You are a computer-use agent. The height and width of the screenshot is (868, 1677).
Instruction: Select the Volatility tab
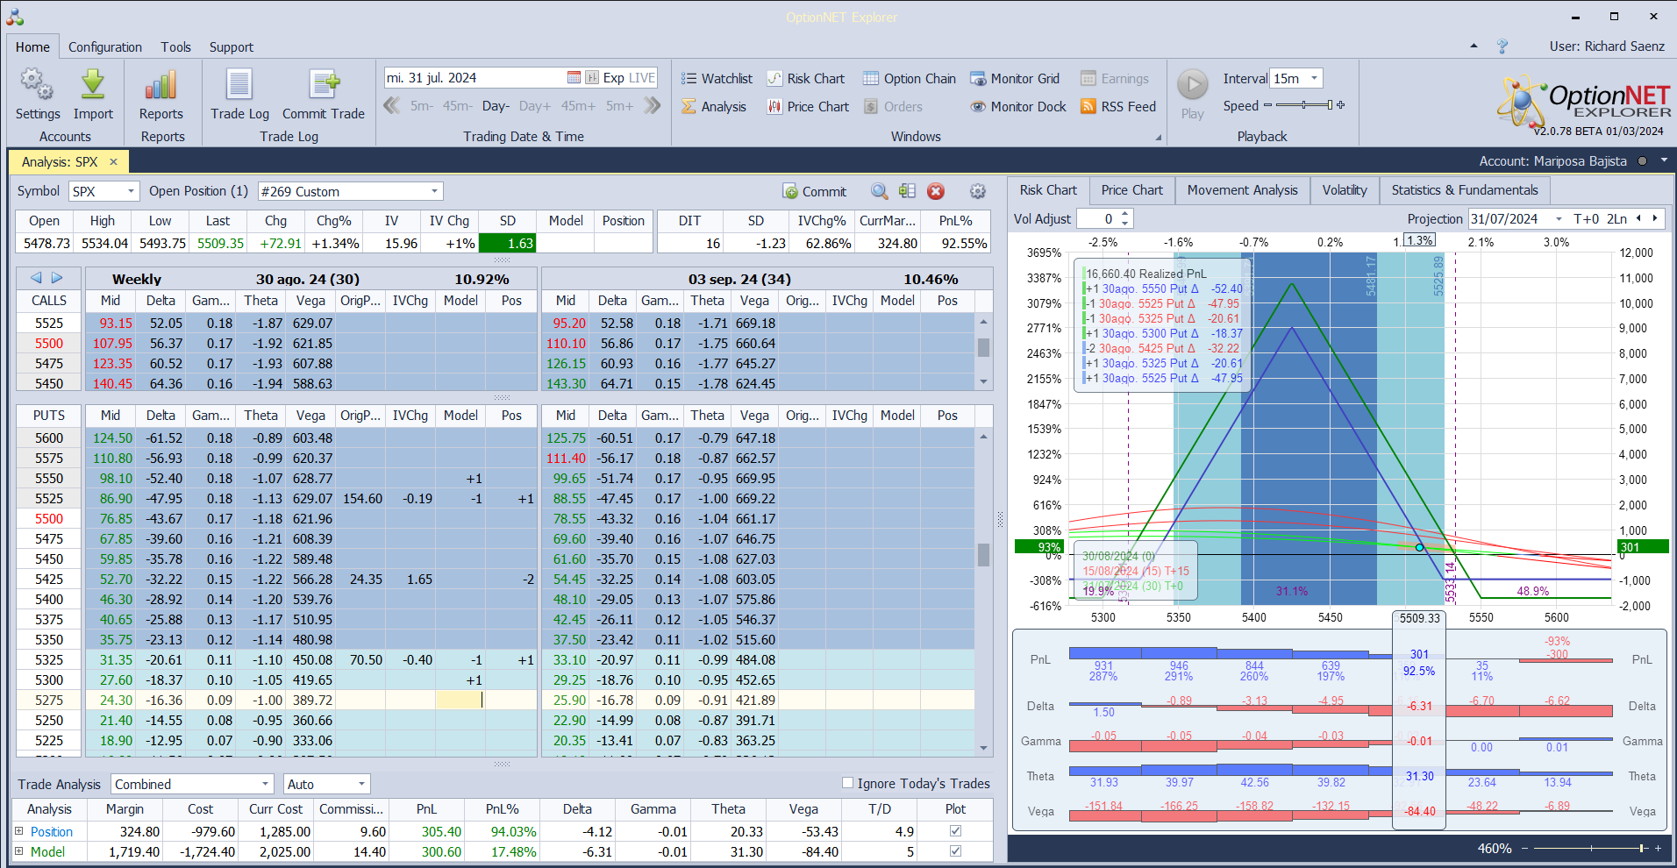pyautogui.click(x=1345, y=190)
